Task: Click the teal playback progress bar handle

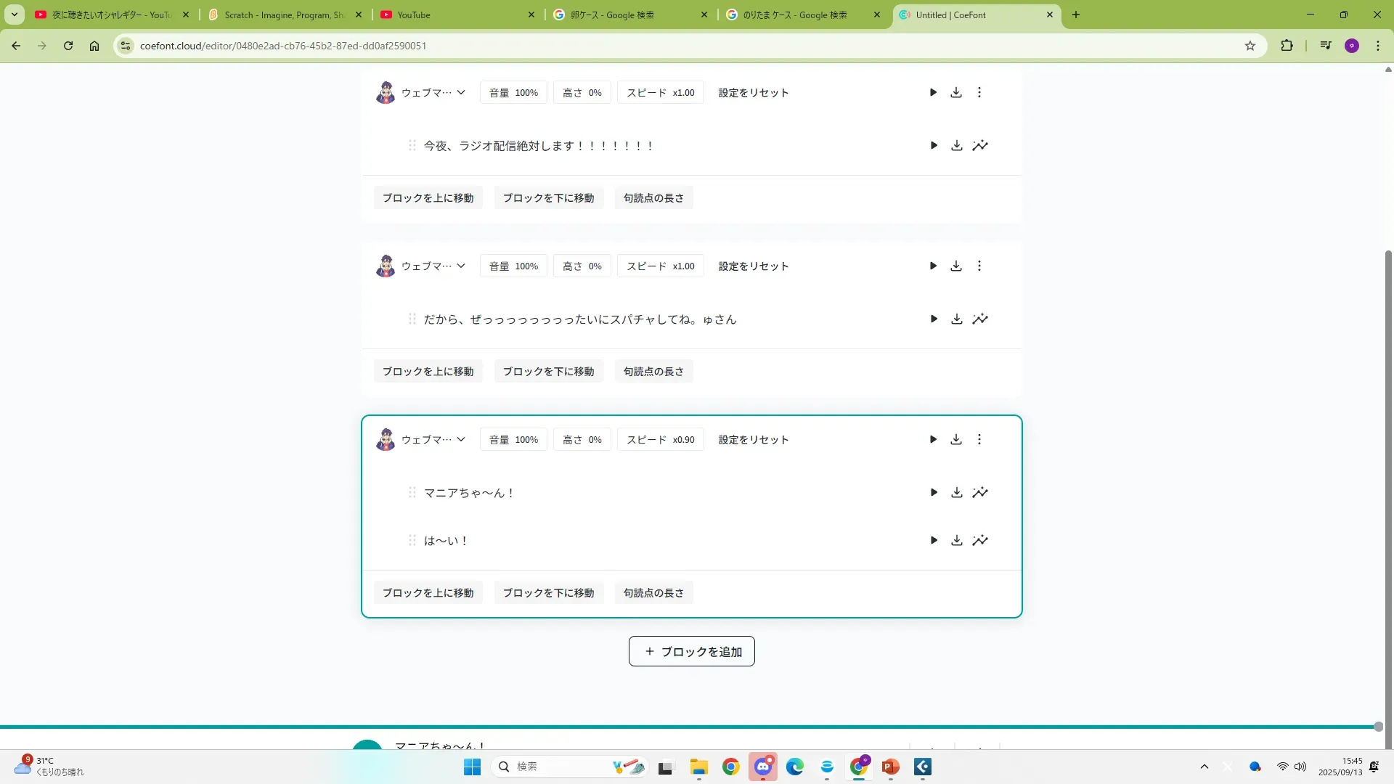Action: pyautogui.click(x=1378, y=726)
